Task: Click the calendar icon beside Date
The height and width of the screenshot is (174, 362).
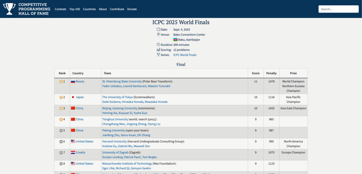Action: coord(158,29)
